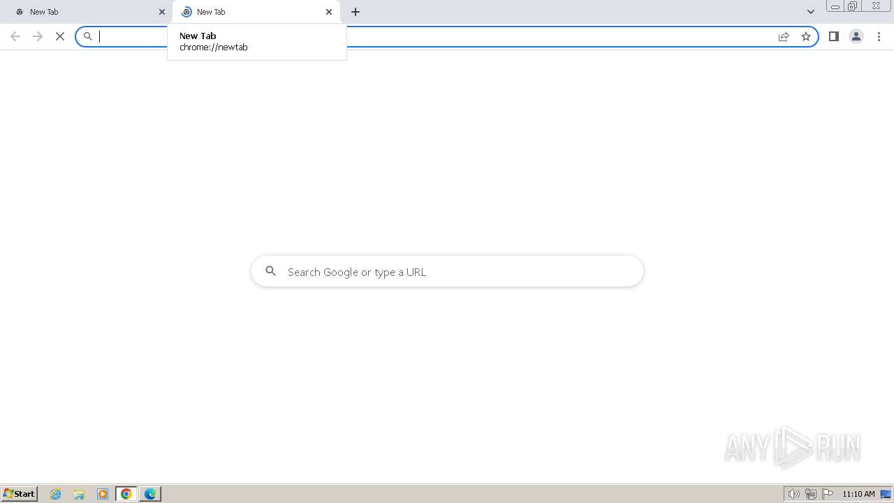The image size is (894, 503).
Task: Bookmark this tab with star icon
Action: [806, 36]
